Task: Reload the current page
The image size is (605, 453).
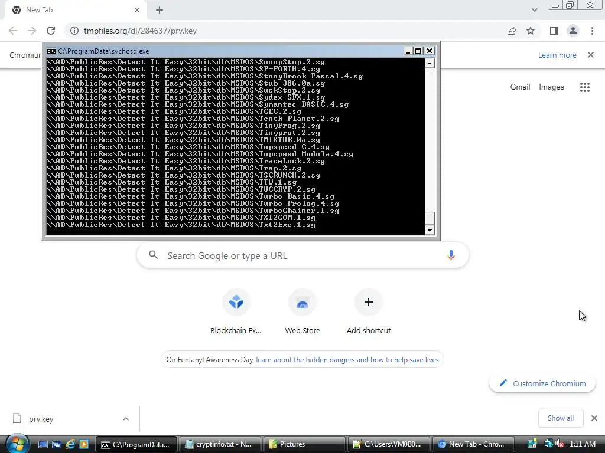Action: [51, 31]
